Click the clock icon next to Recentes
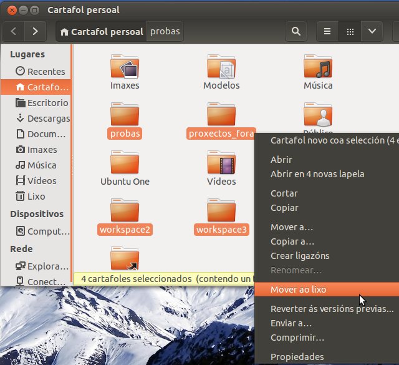399x365 pixels. point(20,71)
